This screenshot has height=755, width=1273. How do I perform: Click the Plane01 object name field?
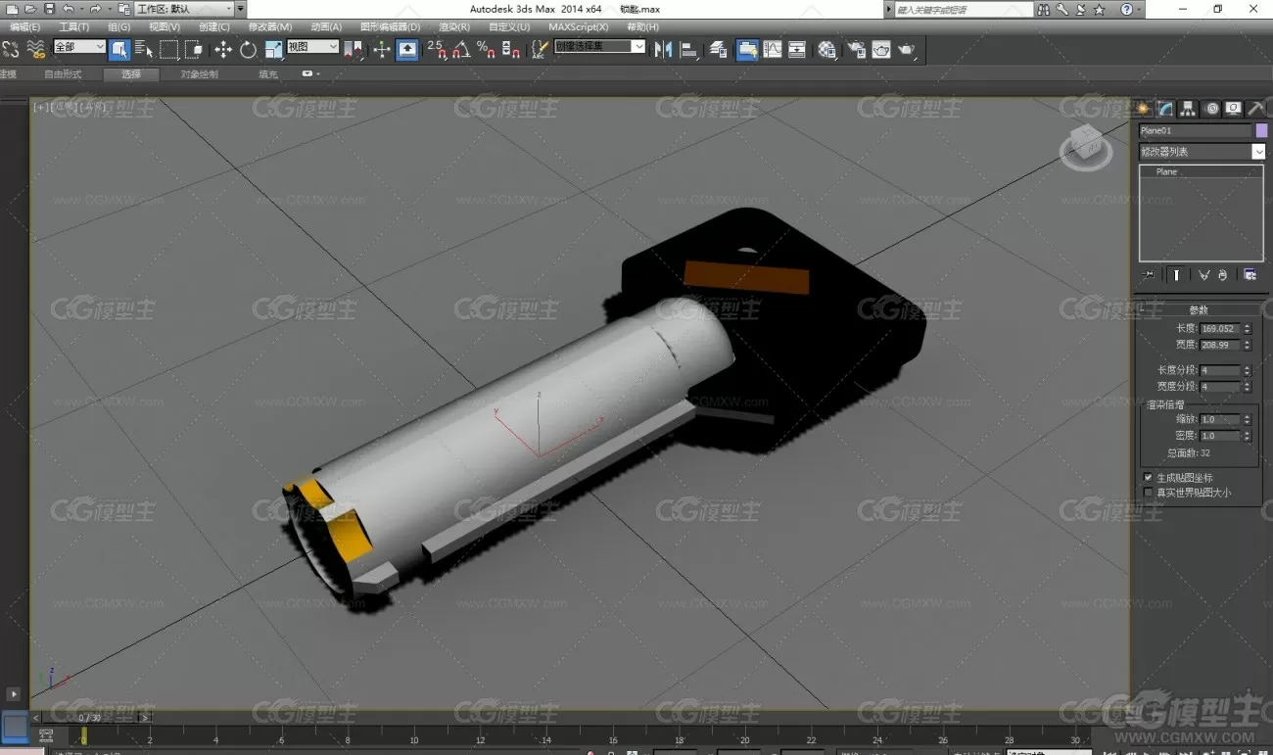(1196, 130)
